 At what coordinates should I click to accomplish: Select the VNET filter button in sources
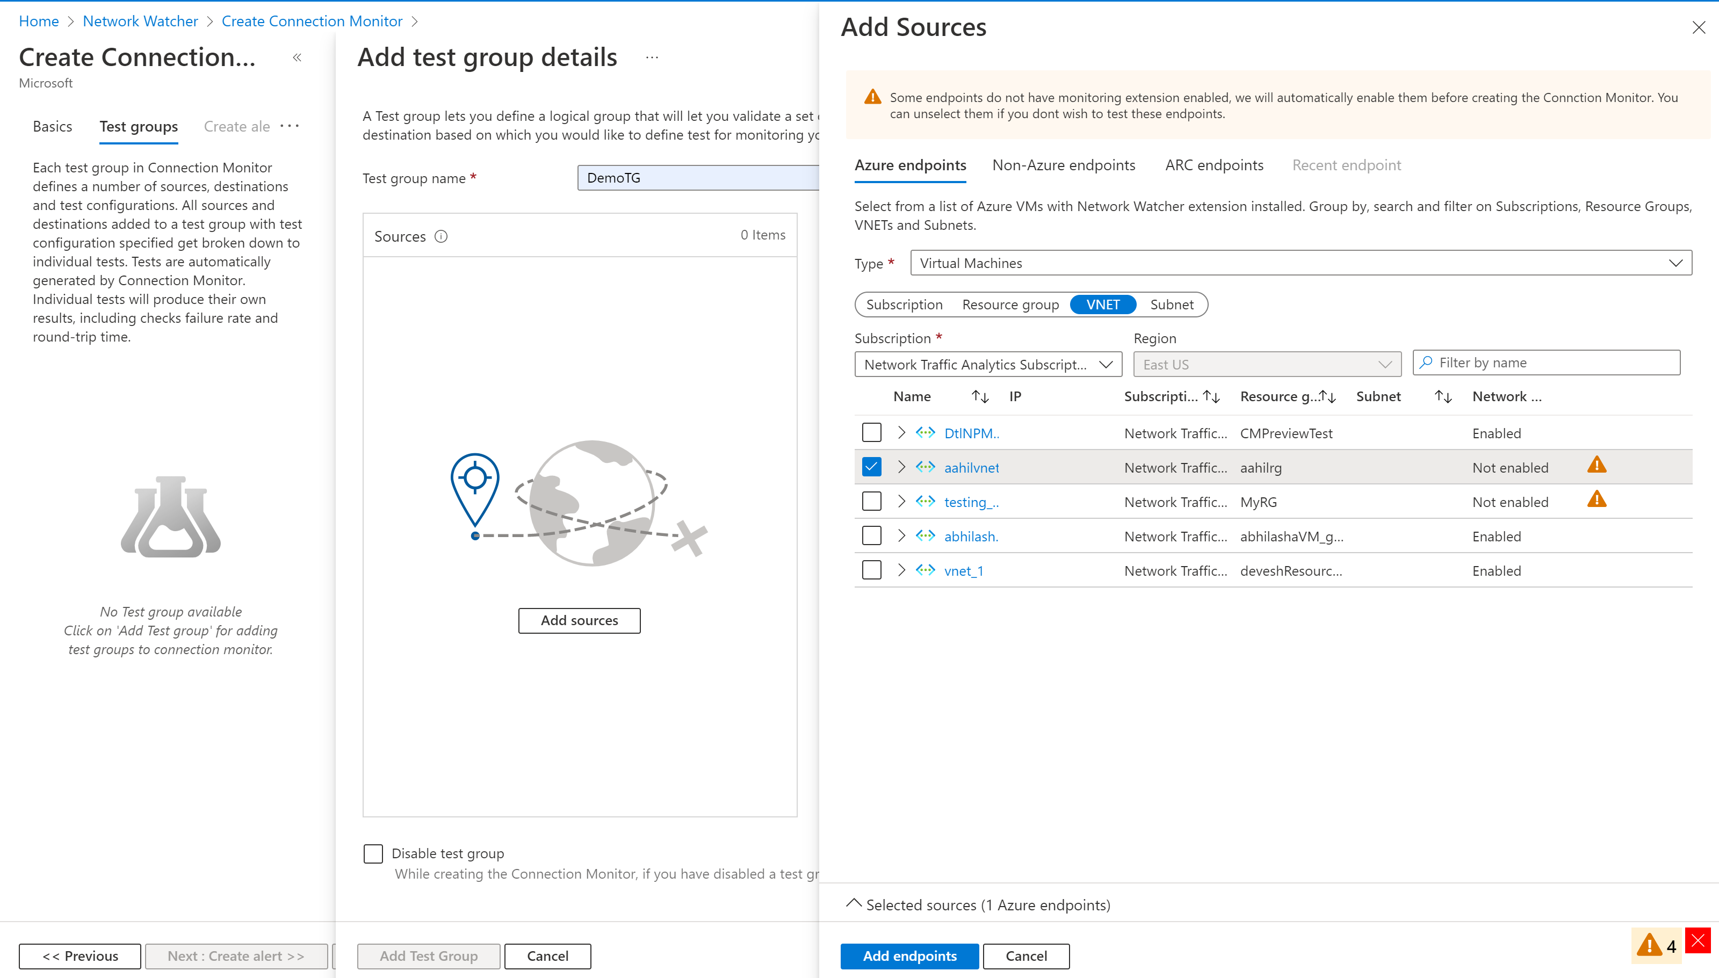coord(1104,305)
